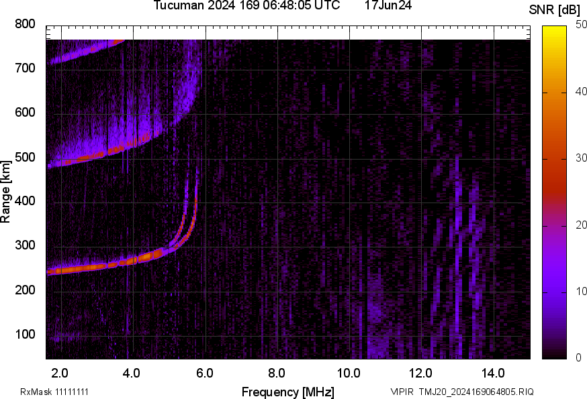Image resolution: width=587 pixels, height=399 pixels.
Task: Click the range tick label "100"
Action: pyautogui.click(x=25, y=334)
